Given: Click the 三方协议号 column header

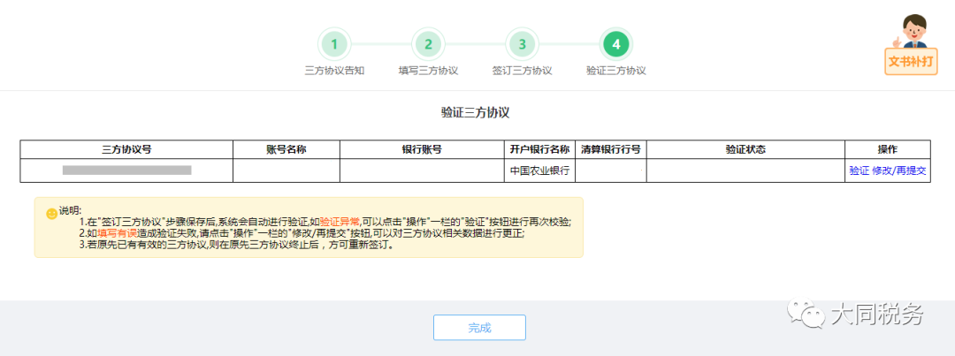Looking at the screenshot, I should coord(126,149).
